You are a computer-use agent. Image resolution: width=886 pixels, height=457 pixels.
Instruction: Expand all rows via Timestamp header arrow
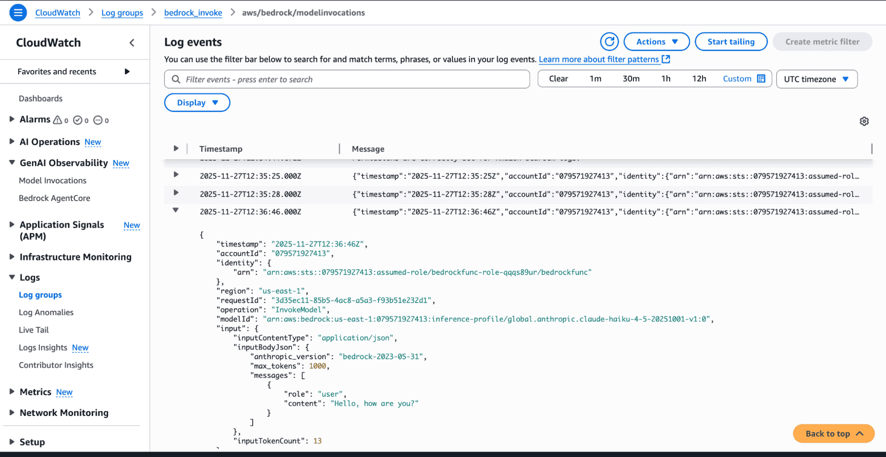tap(176, 149)
